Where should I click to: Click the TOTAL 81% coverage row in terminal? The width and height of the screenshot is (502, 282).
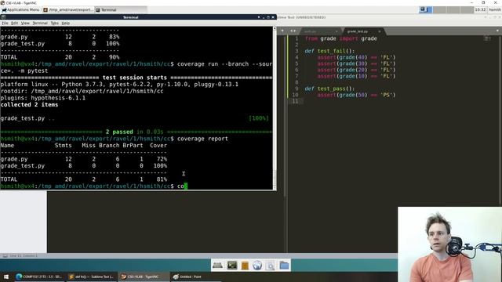click(x=84, y=179)
